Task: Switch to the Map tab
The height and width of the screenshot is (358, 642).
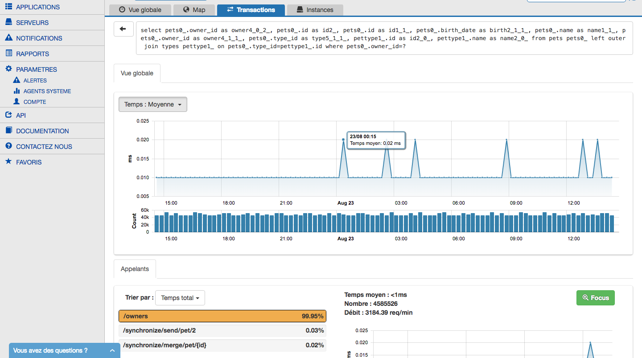Action: (193, 10)
